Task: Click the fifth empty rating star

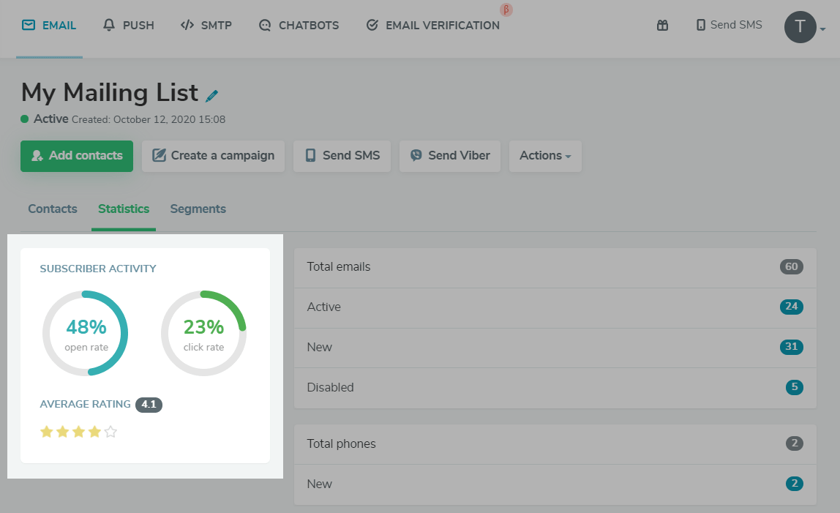Action: (x=110, y=432)
